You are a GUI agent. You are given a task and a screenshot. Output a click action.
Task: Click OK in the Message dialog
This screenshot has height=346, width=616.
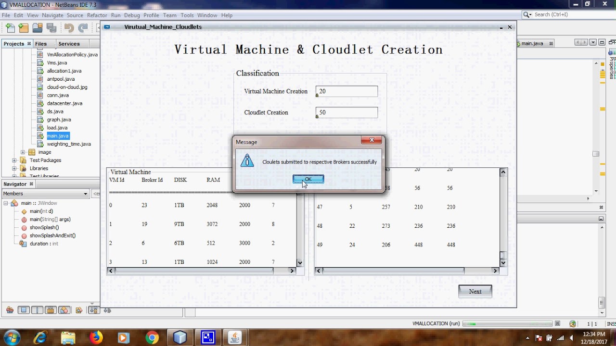(x=308, y=179)
